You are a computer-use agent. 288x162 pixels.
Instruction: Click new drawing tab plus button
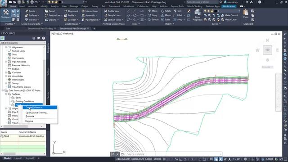point(94,29)
